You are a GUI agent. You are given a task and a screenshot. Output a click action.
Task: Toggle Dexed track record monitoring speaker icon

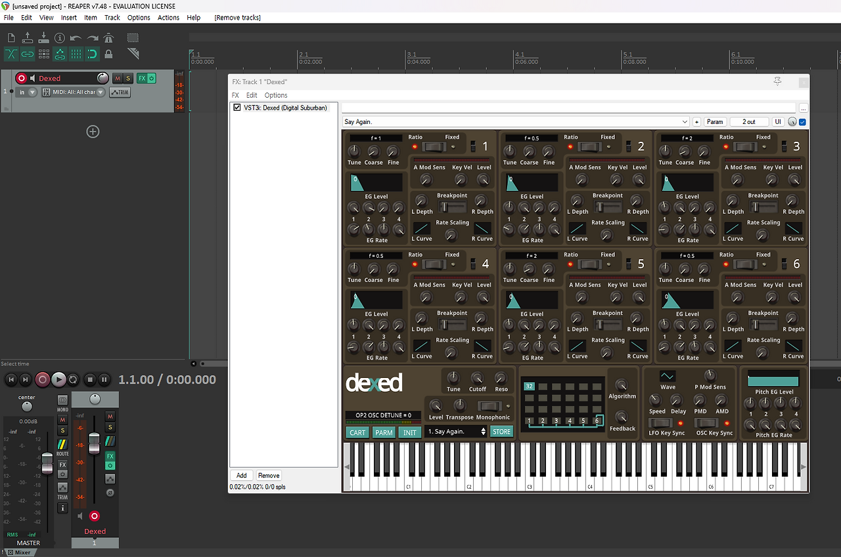pyautogui.click(x=32, y=78)
